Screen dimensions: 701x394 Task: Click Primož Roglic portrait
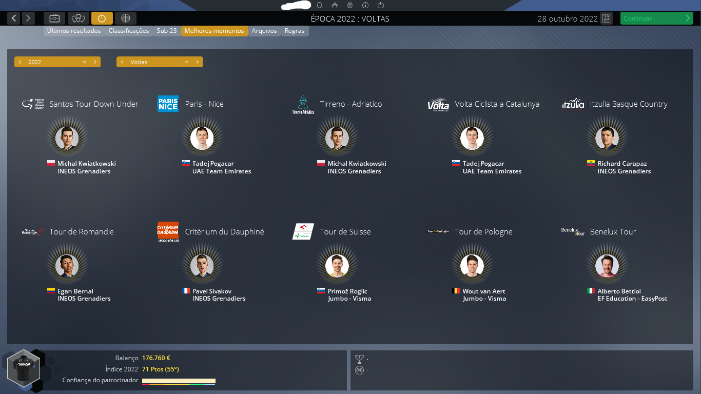click(337, 266)
